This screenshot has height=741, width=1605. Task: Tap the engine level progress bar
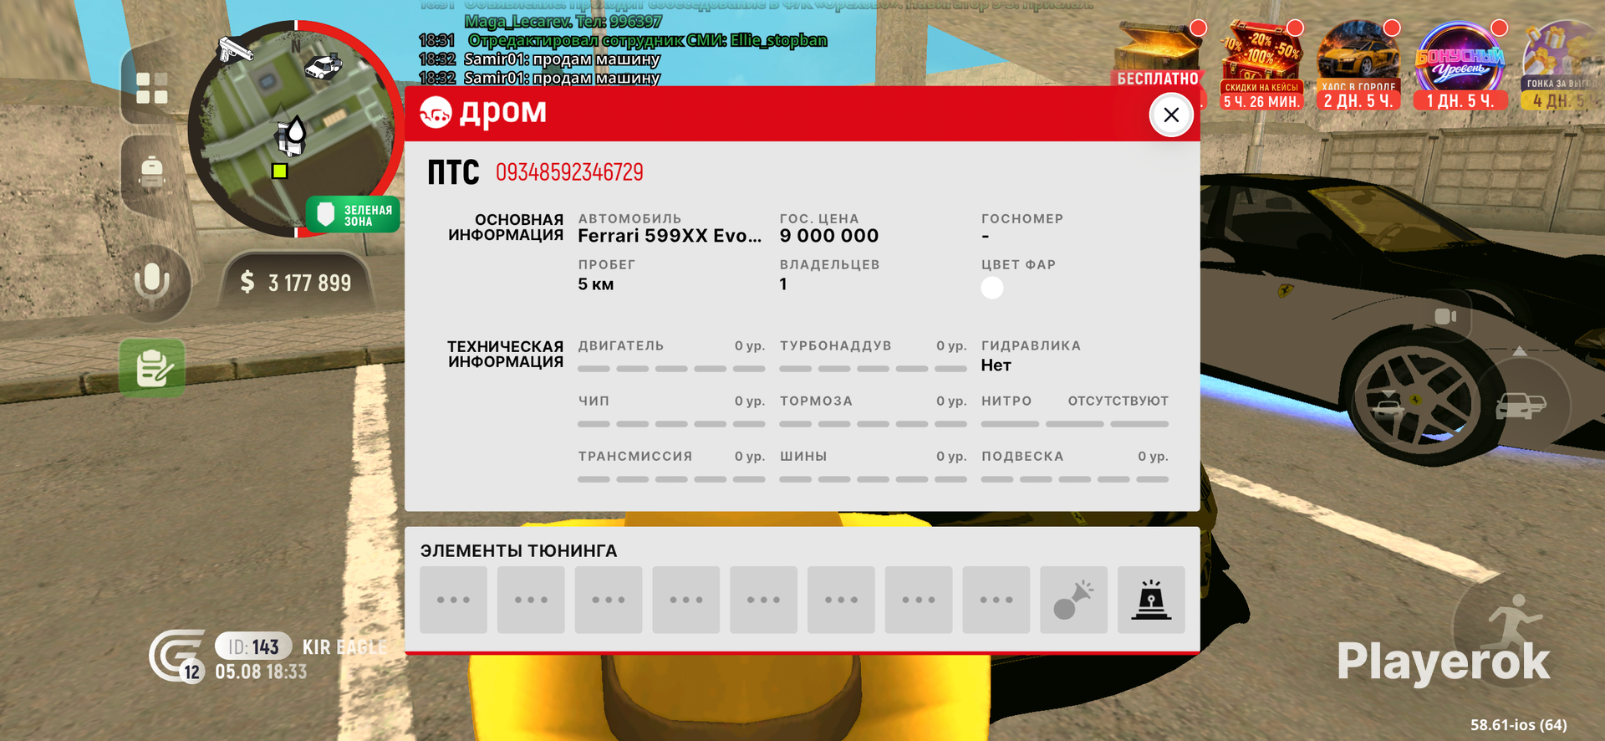(x=671, y=369)
